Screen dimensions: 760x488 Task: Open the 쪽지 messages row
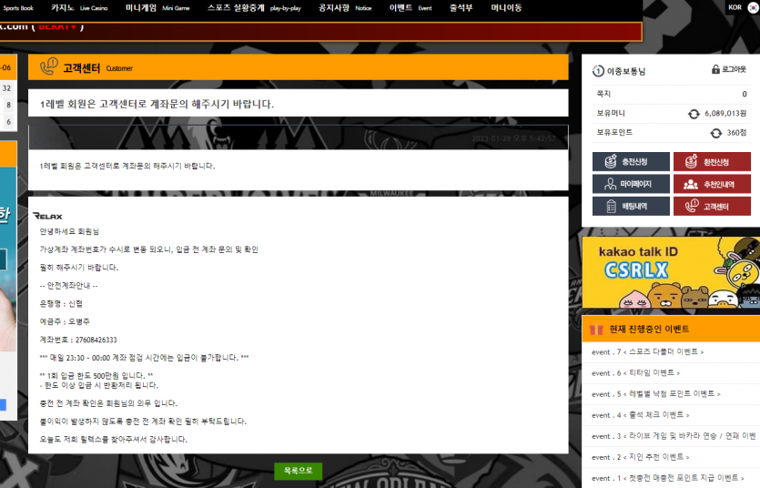pos(671,94)
